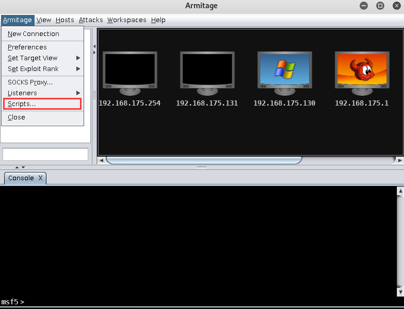Close the Console tab with X
The height and width of the screenshot is (309, 404).
coord(40,178)
